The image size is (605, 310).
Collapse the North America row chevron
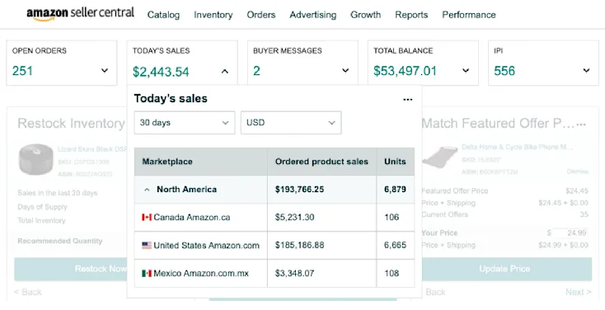pyautogui.click(x=147, y=190)
